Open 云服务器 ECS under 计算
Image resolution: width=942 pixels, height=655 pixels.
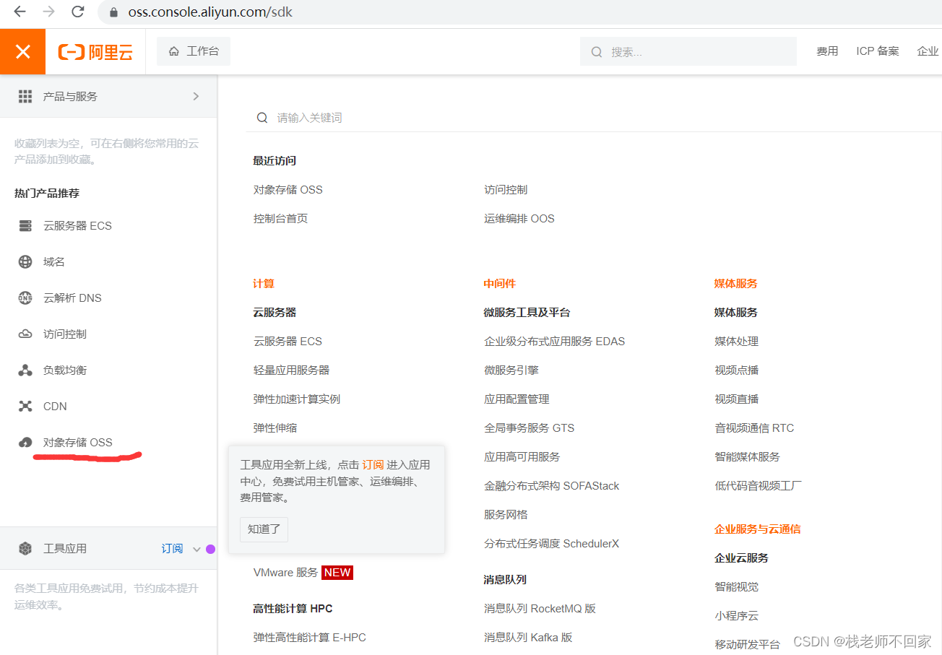(x=288, y=342)
